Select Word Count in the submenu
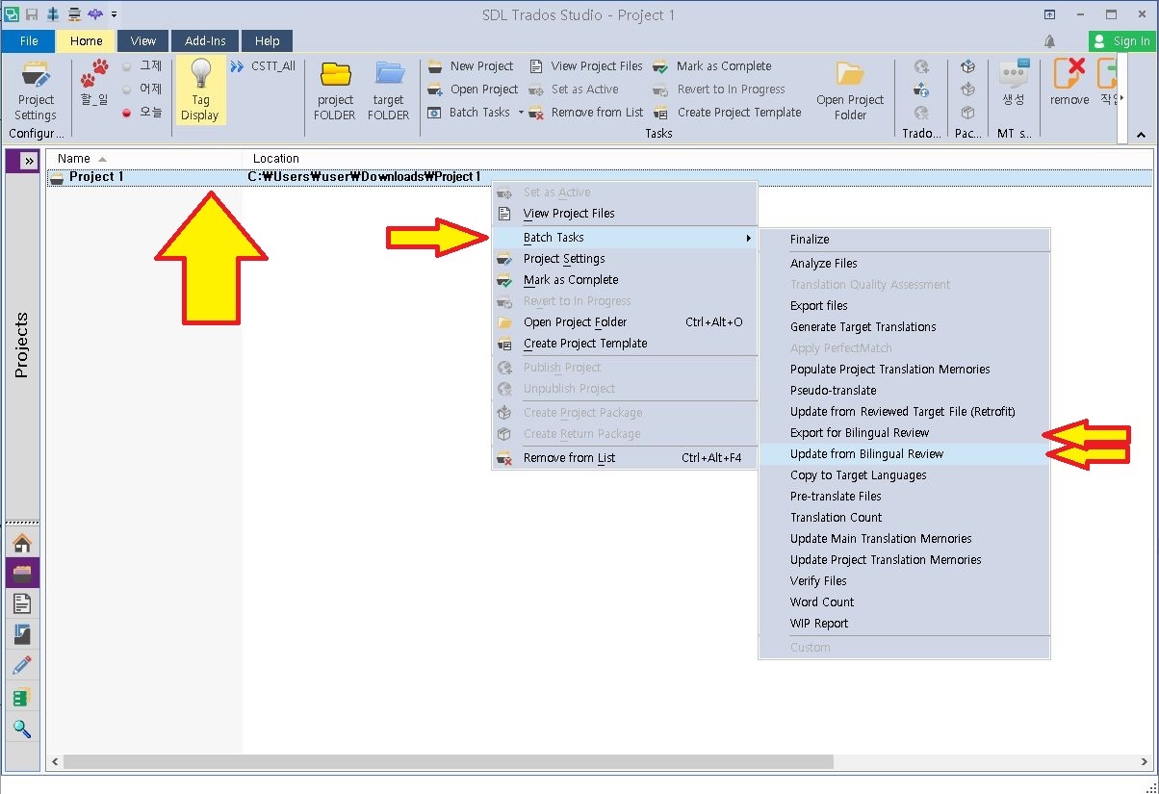Image resolution: width=1159 pixels, height=794 pixels. click(904, 602)
